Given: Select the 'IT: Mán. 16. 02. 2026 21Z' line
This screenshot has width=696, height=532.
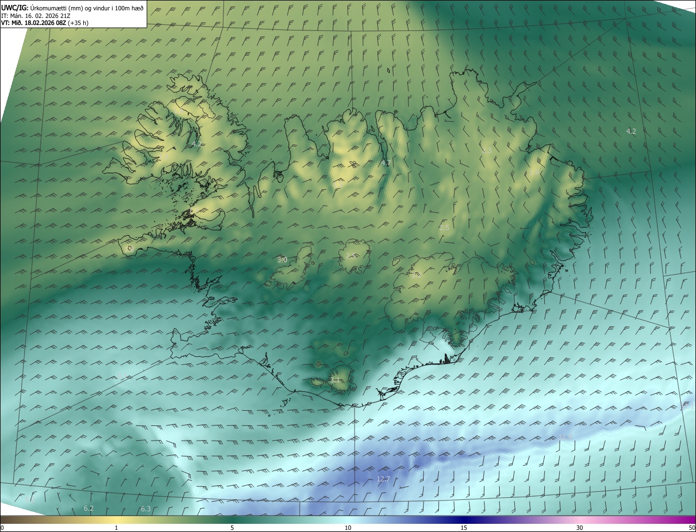Looking at the screenshot, I should click(x=36, y=15).
